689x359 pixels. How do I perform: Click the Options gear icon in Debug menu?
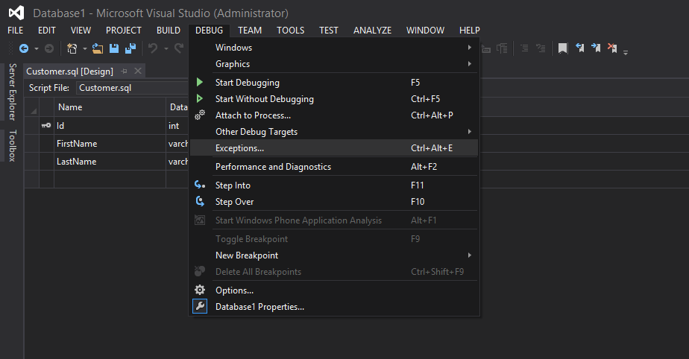[200, 290]
